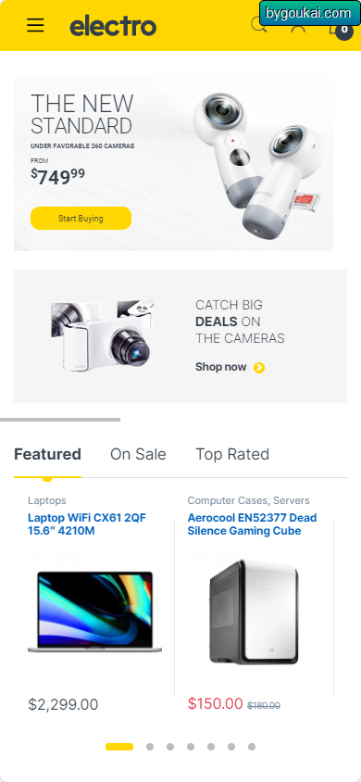Click the yellow arrow beside Shop now

coord(259,368)
